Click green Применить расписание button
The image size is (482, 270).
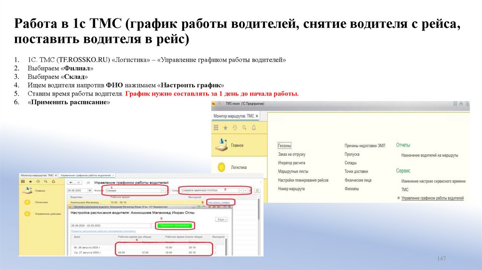[x=175, y=225]
